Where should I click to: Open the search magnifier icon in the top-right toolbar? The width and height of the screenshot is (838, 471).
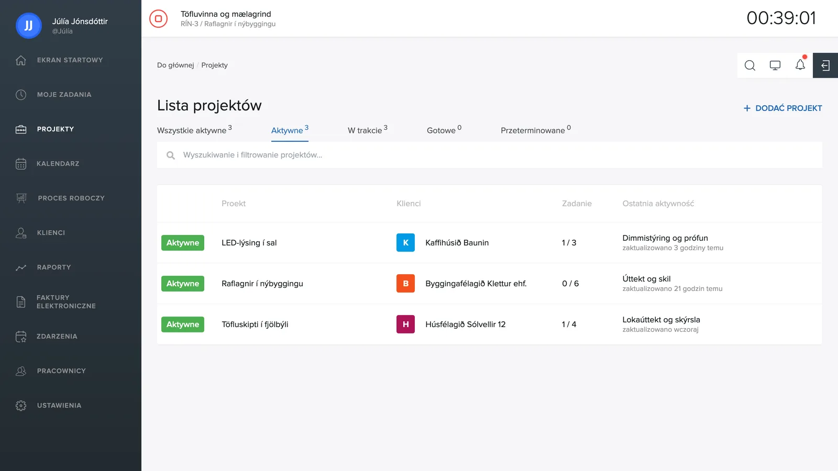750,65
